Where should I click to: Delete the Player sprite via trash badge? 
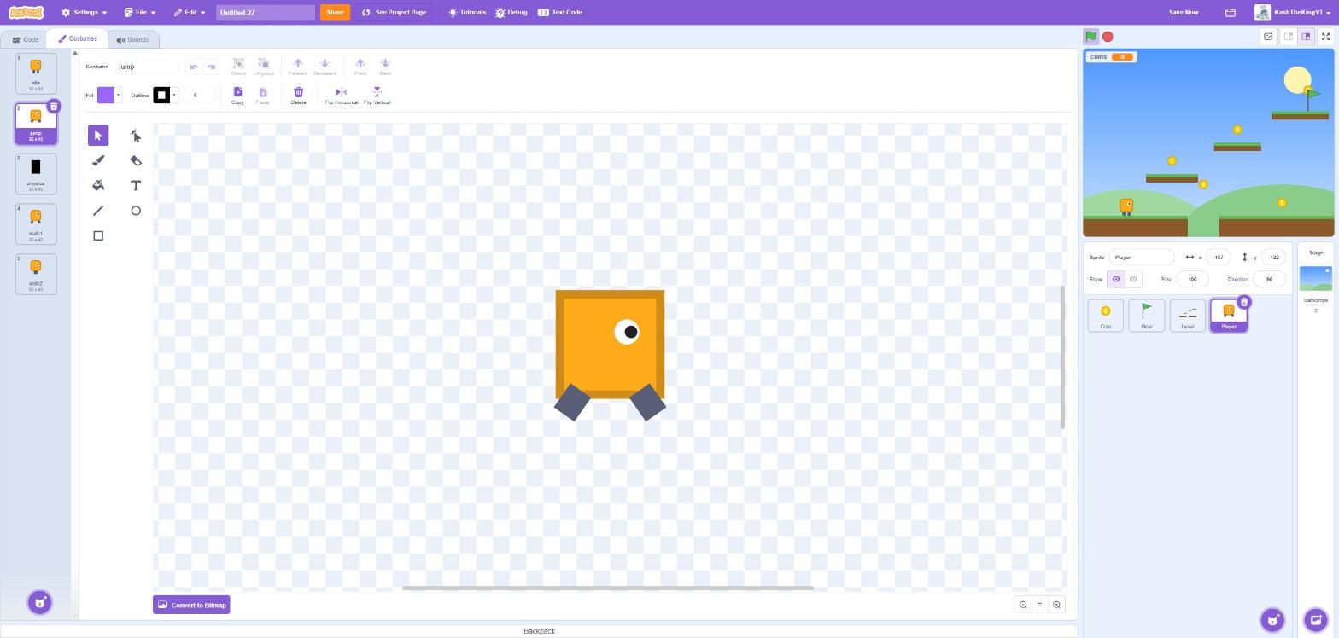click(x=1244, y=302)
